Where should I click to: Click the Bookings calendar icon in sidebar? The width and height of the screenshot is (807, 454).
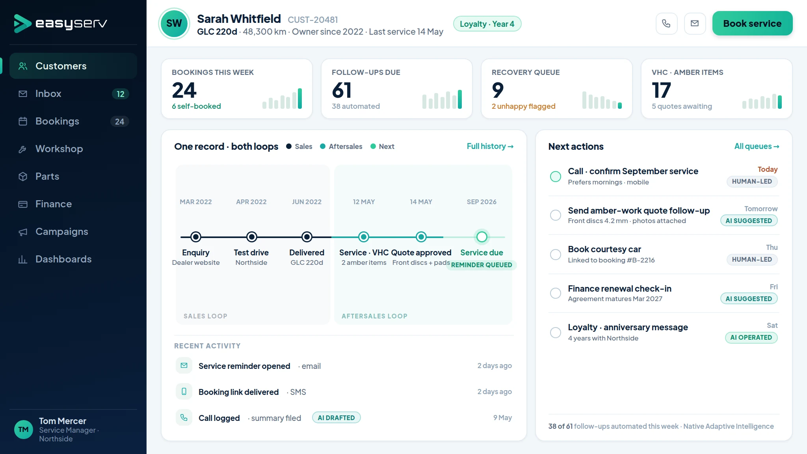(23, 121)
